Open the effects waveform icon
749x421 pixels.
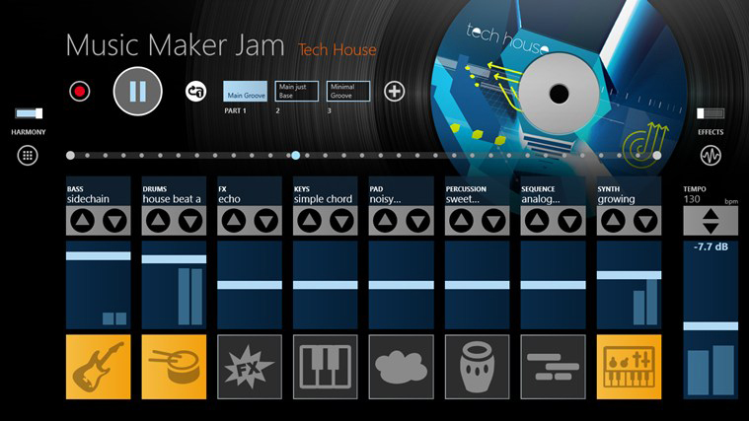(711, 155)
